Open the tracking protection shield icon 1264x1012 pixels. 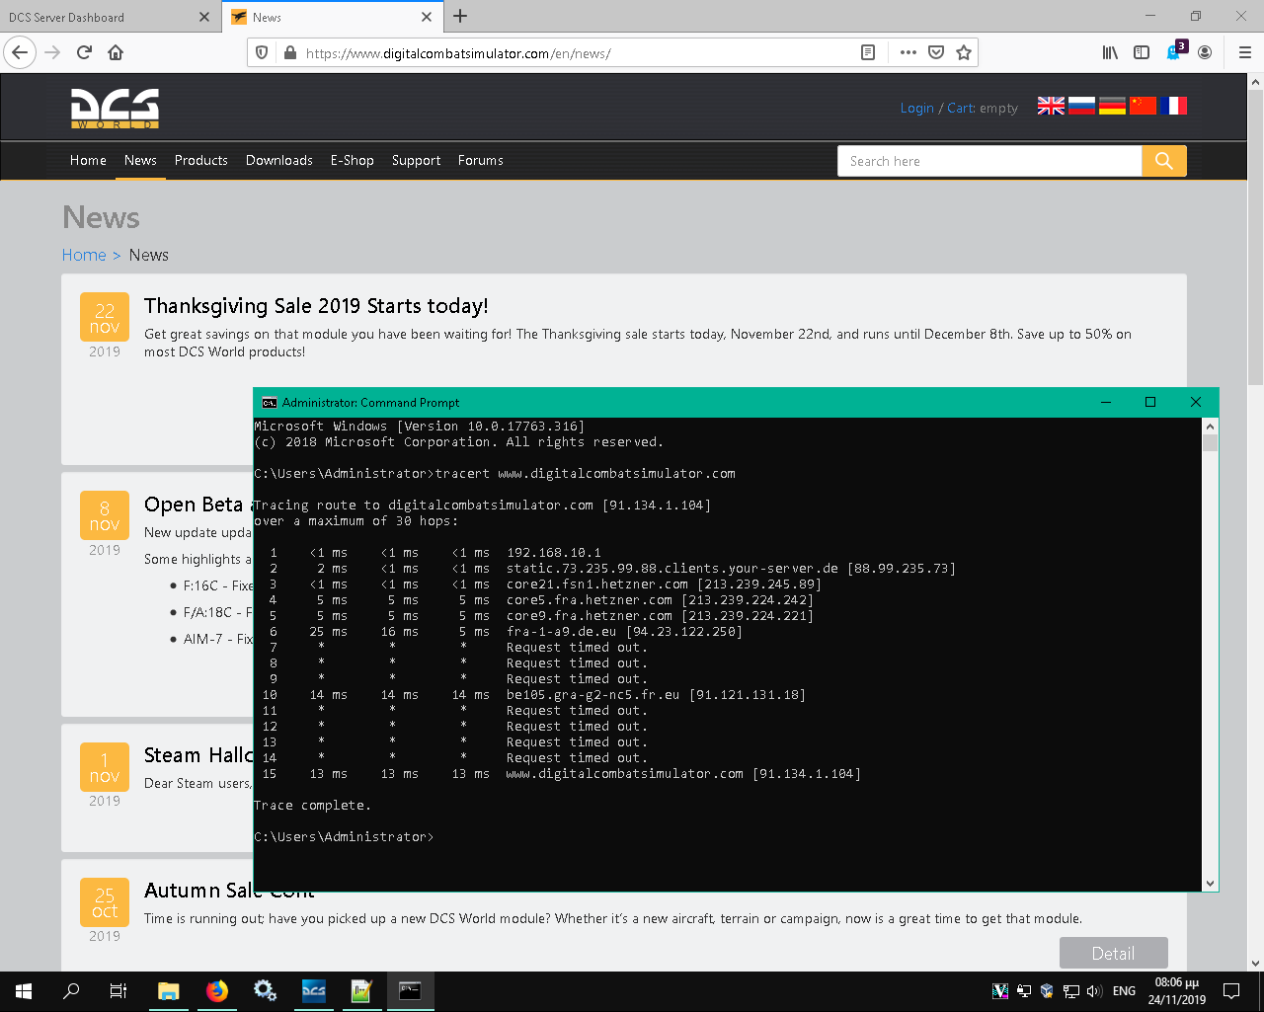click(x=262, y=52)
